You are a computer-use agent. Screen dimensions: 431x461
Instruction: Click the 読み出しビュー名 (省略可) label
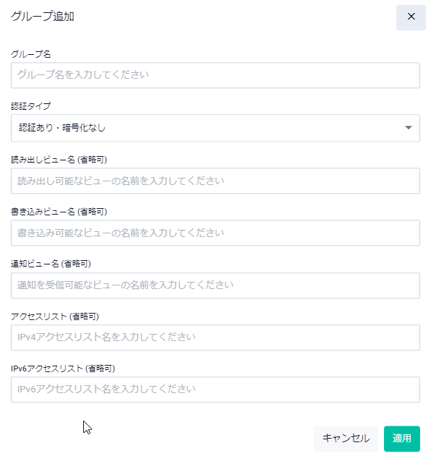(59, 160)
